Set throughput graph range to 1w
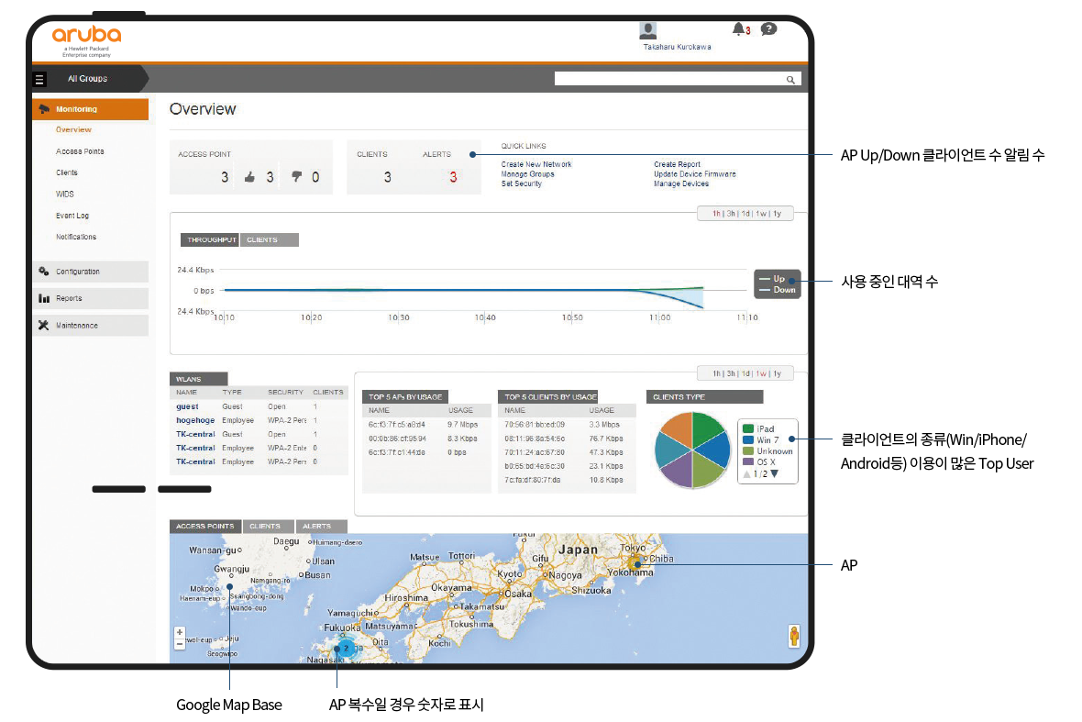This screenshot has height=722, width=1082. click(761, 214)
